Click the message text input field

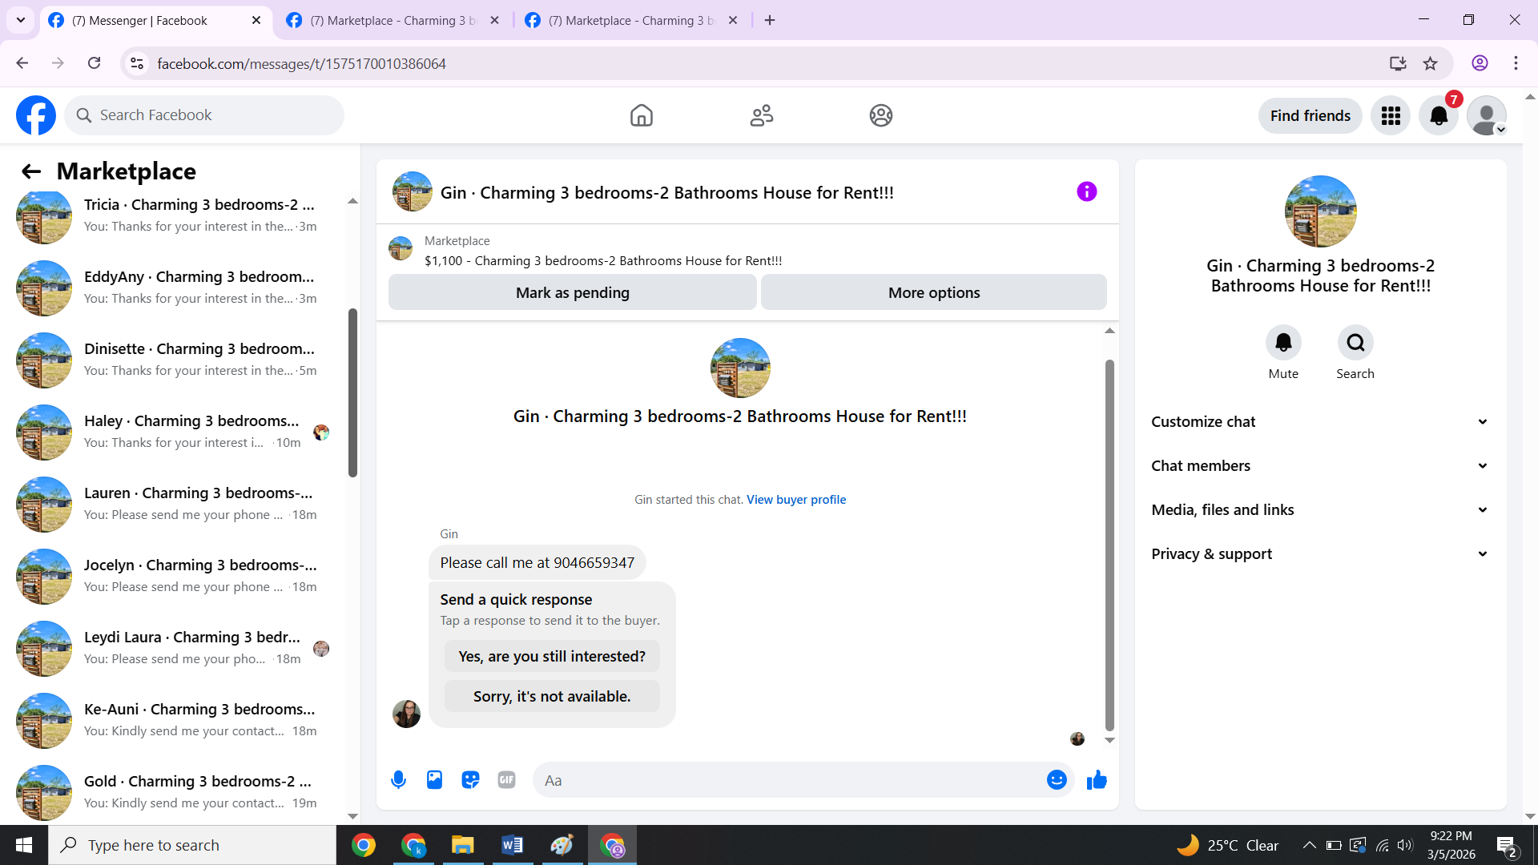coord(789,780)
